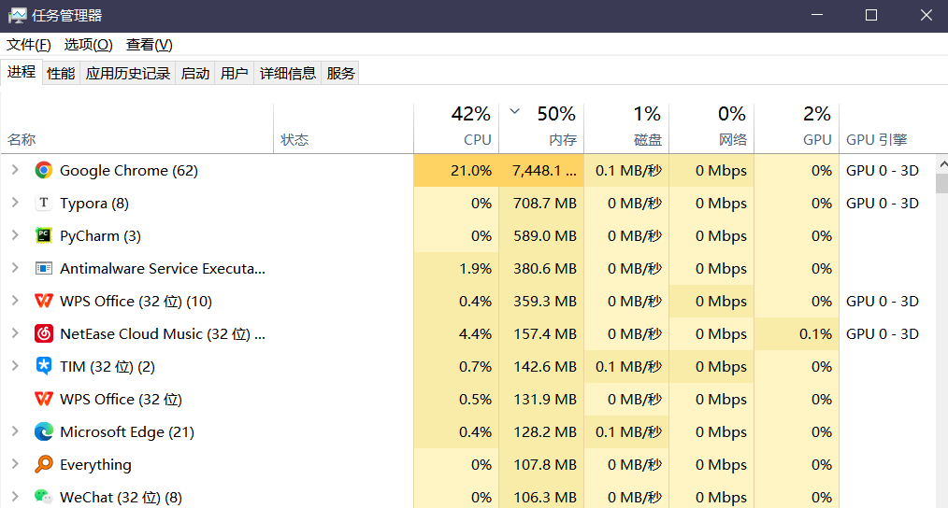Open the 选项 menu
Image resolution: width=948 pixels, height=508 pixels.
[x=88, y=45]
